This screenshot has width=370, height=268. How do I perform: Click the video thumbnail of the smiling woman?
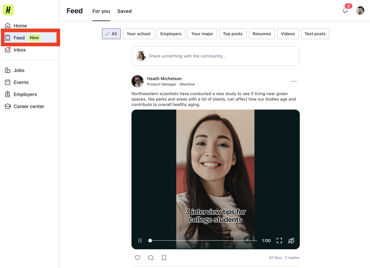pyautogui.click(x=215, y=179)
